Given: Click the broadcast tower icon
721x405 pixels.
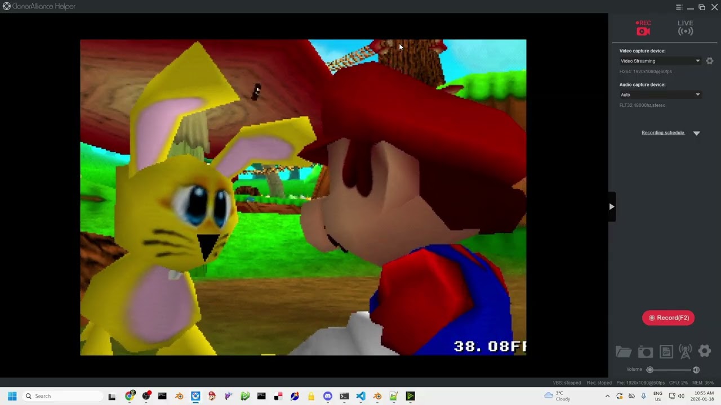Looking at the screenshot, I should tap(686, 352).
